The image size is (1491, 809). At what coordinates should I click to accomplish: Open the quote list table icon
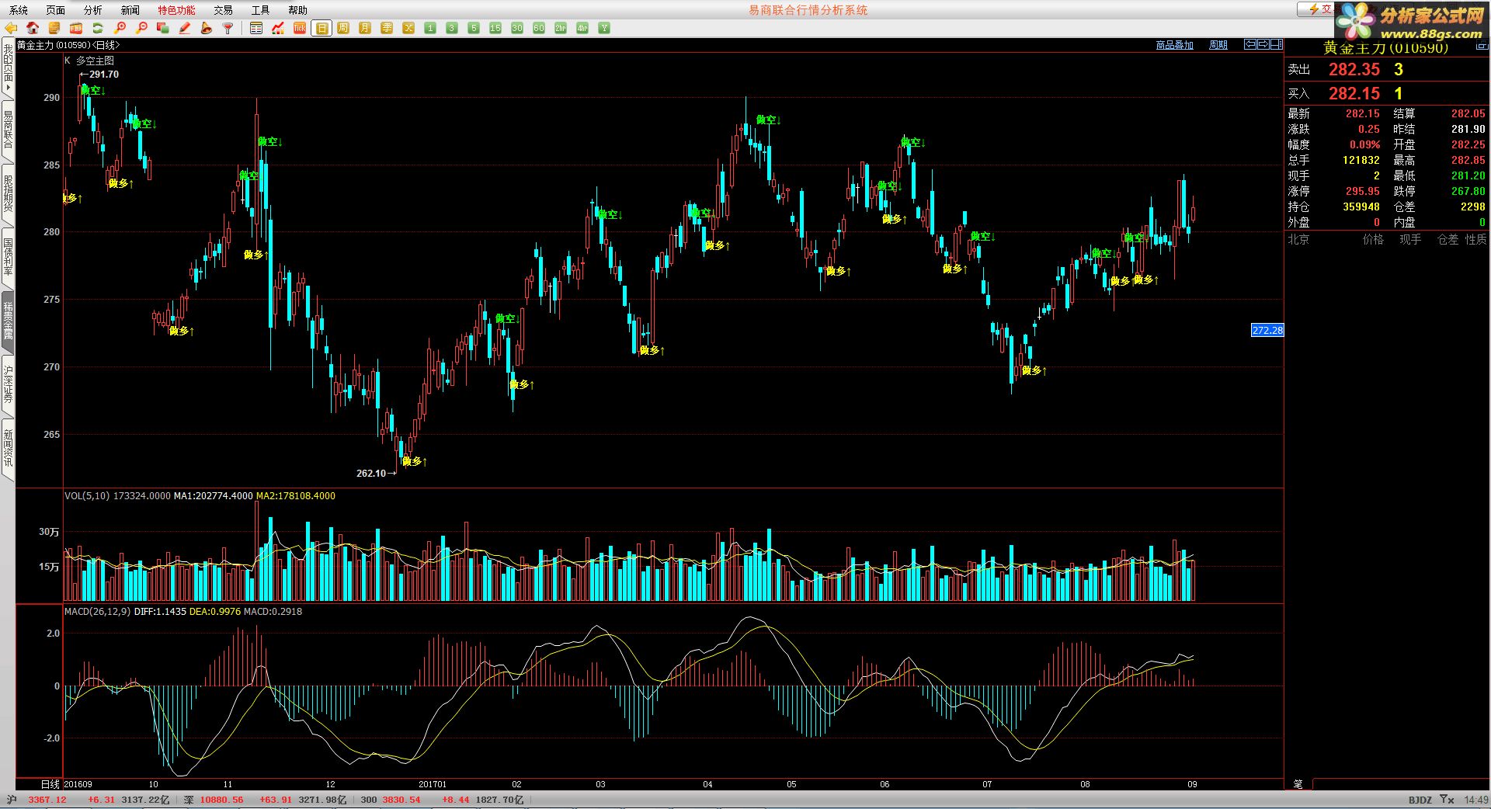[256, 28]
